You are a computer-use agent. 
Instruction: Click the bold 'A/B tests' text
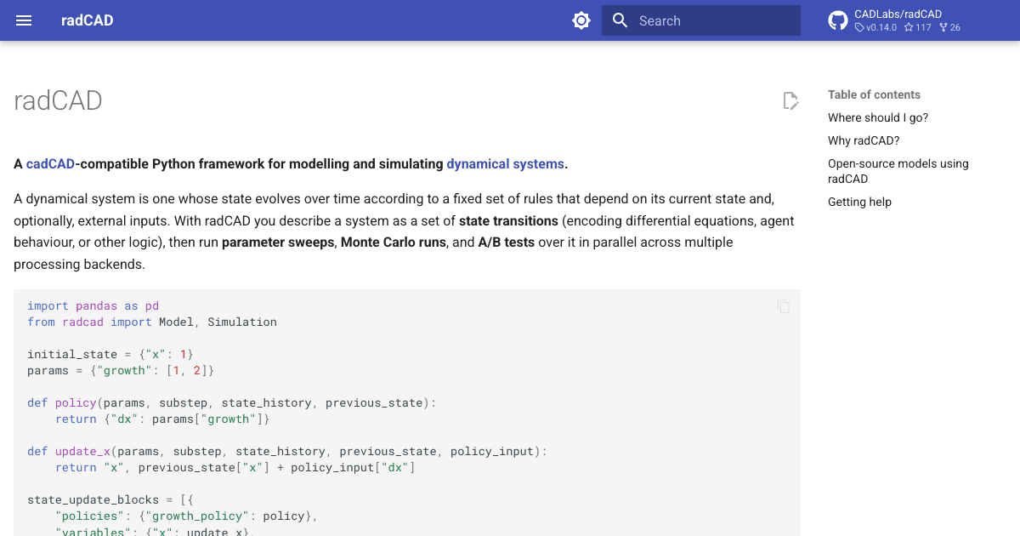(x=507, y=242)
